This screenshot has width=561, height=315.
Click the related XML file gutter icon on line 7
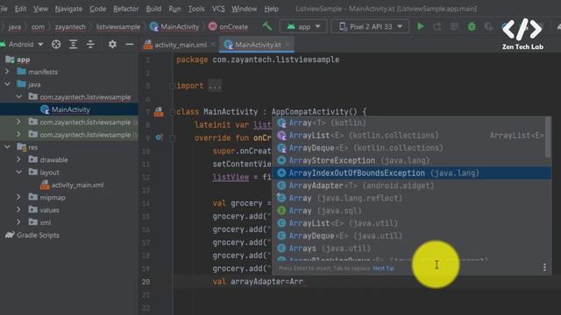(x=159, y=112)
